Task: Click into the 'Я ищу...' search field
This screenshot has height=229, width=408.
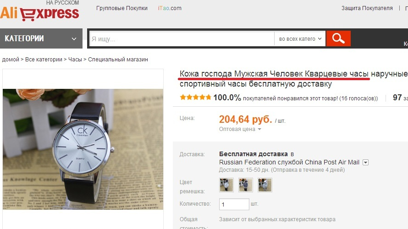Action: (182, 39)
